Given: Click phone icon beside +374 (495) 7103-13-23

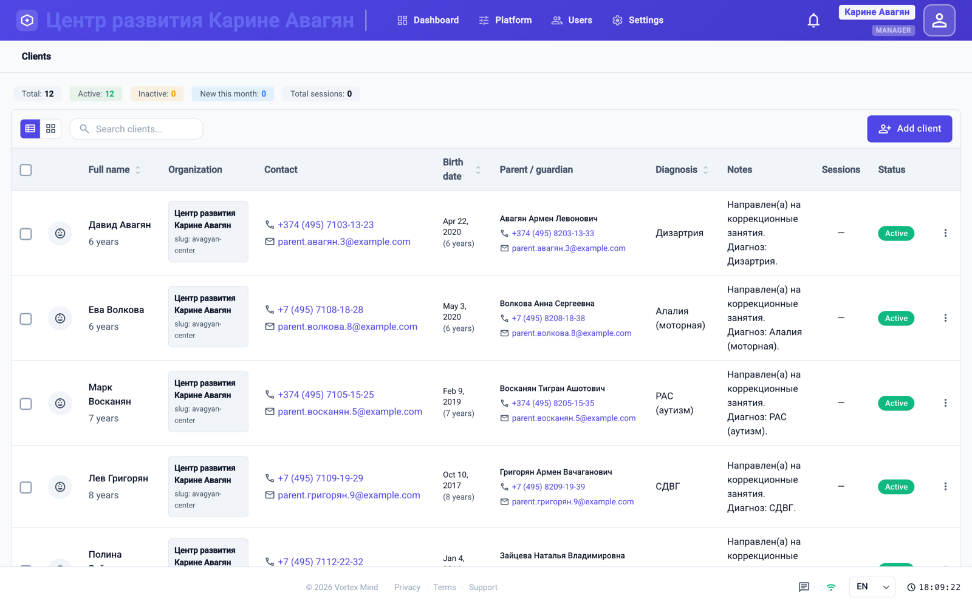Looking at the screenshot, I should 270,225.
